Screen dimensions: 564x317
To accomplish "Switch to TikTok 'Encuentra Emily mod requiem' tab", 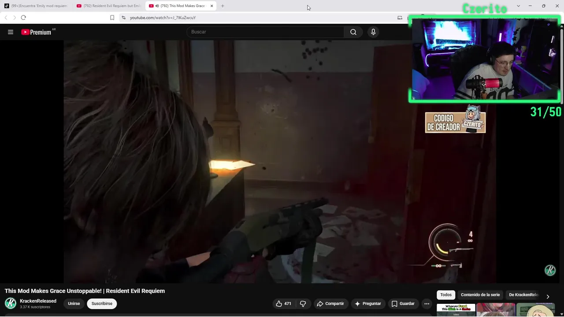I will pyautogui.click(x=36, y=6).
